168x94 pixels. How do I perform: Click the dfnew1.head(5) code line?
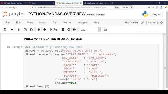click(x=37, y=86)
